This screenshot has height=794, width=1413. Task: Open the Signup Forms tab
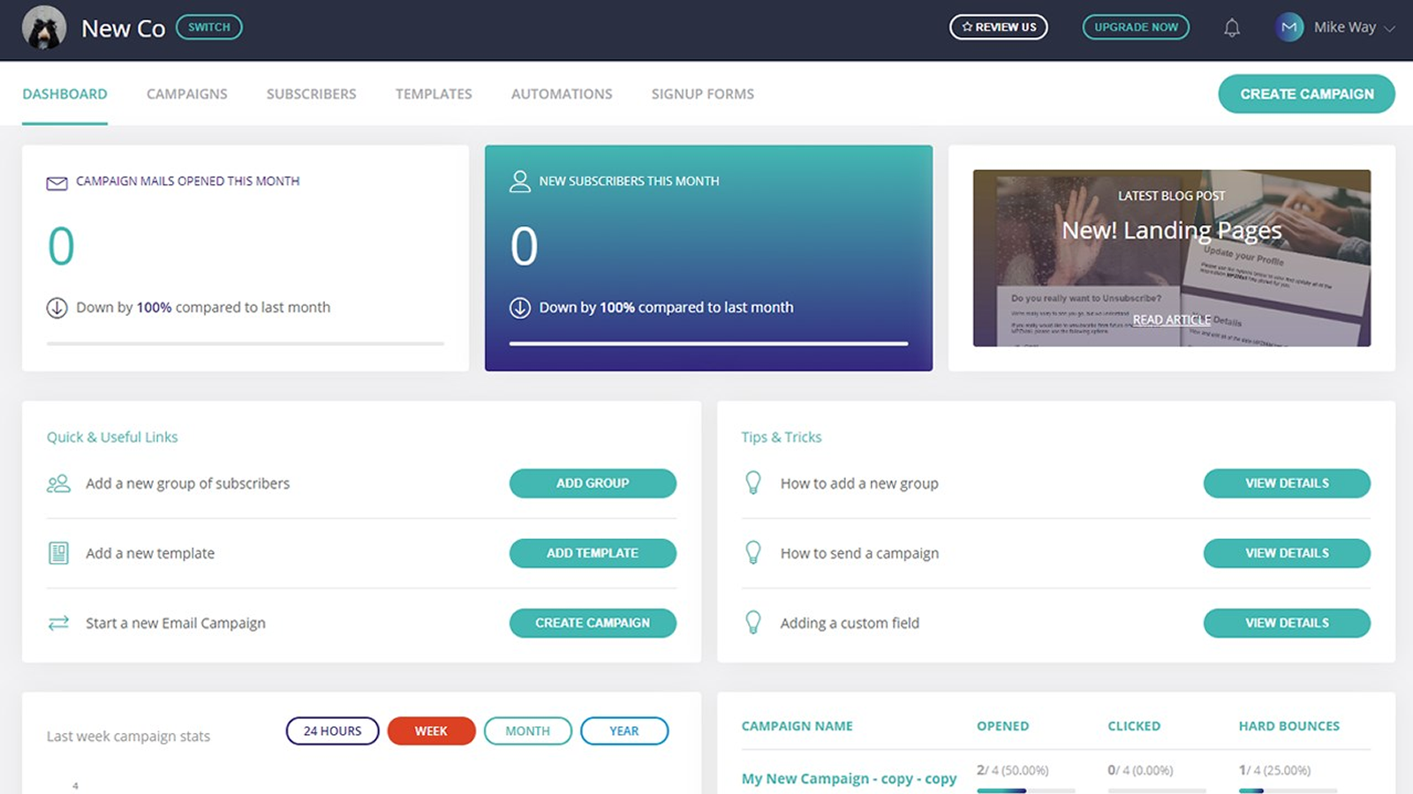(703, 94)
